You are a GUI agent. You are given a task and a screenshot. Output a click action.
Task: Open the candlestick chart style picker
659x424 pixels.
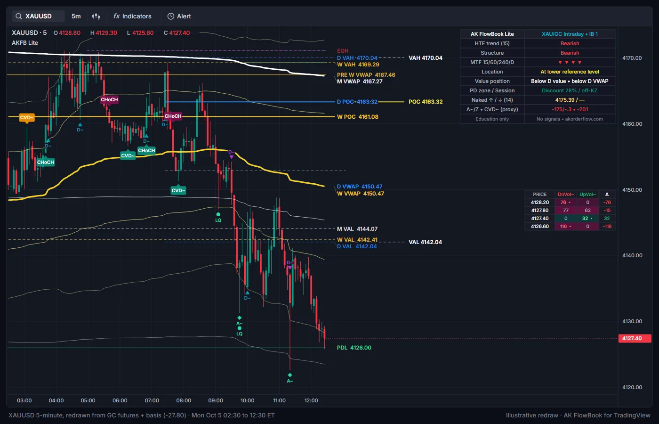[96, 16]
